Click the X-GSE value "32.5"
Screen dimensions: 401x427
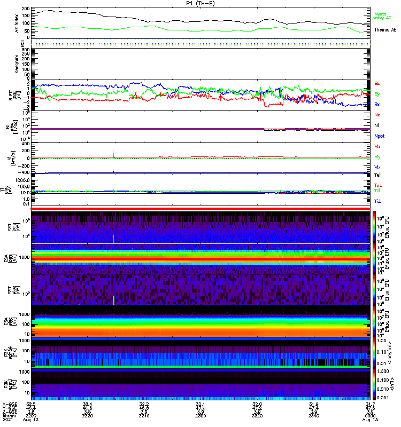click(31, 404)
